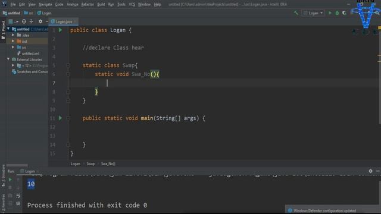Open the VCS menu
This screenshot has height=214, width=381.
click(x=132, y=4)
